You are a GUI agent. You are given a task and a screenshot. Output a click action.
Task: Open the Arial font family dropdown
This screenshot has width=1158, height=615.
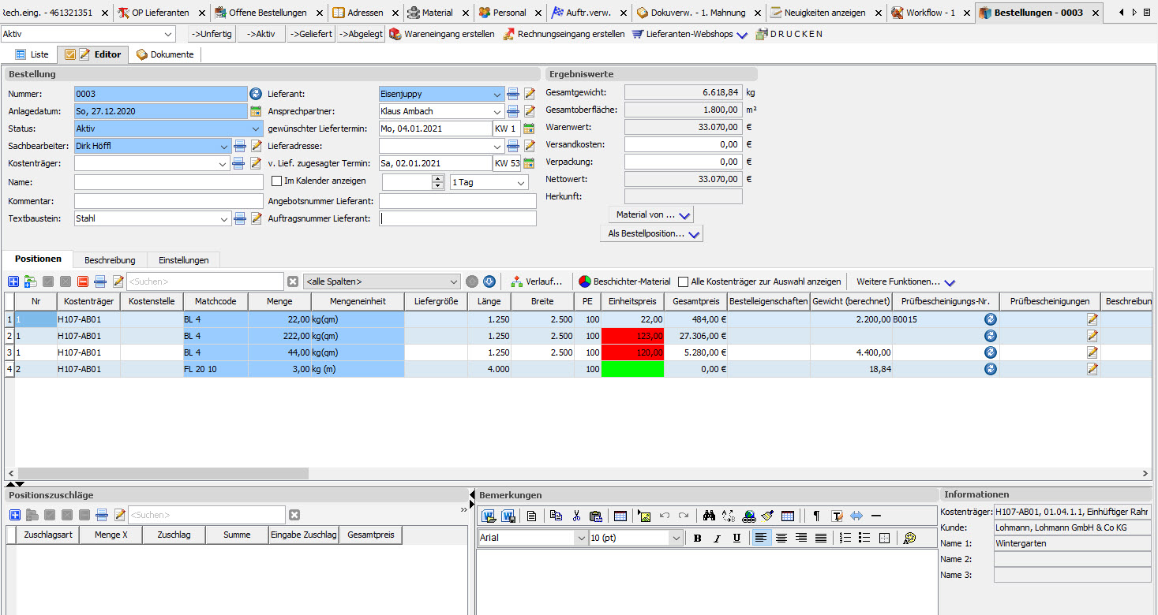tap(580, 538)
